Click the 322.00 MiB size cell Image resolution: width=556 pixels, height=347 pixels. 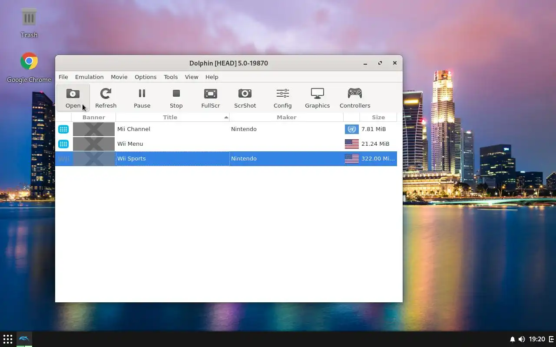(378, 159)
